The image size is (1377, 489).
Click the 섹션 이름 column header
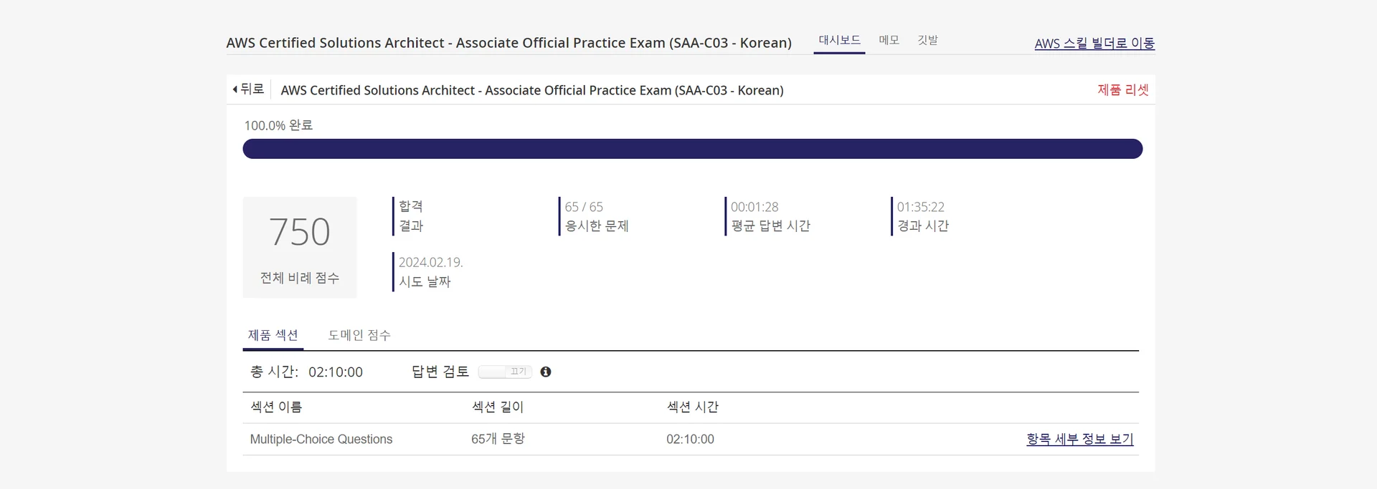(x=276, y=407)
